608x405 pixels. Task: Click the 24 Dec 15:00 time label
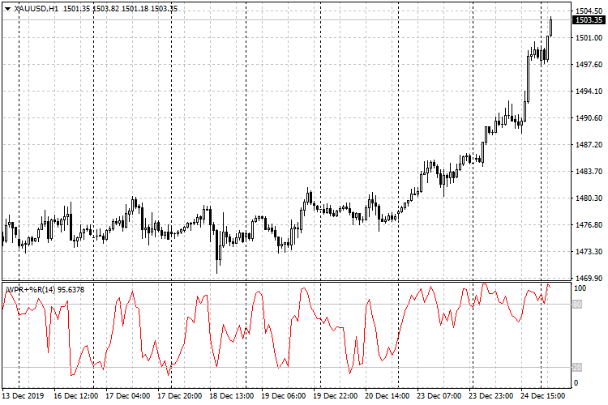point(542,397)
